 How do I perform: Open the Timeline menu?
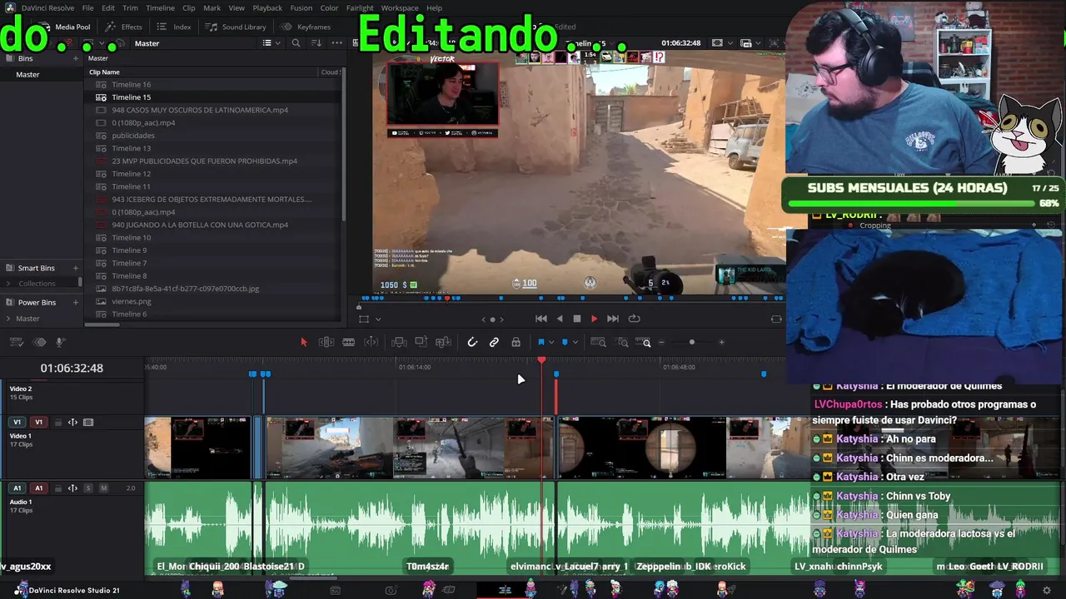click(160, 7)
